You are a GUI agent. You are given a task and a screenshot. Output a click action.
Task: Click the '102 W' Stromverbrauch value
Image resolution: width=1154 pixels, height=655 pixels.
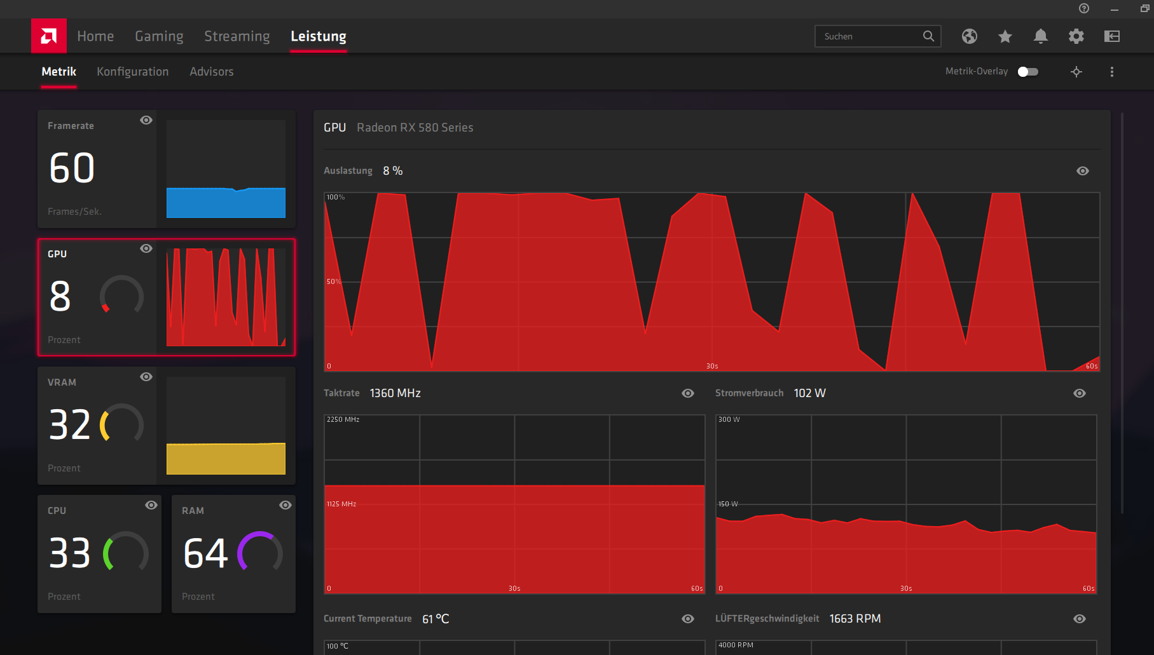point(810,393)
